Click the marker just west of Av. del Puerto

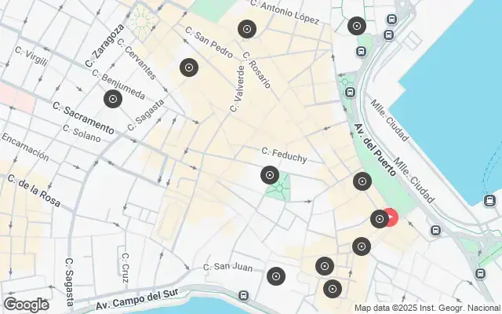(x=362, y=181)
